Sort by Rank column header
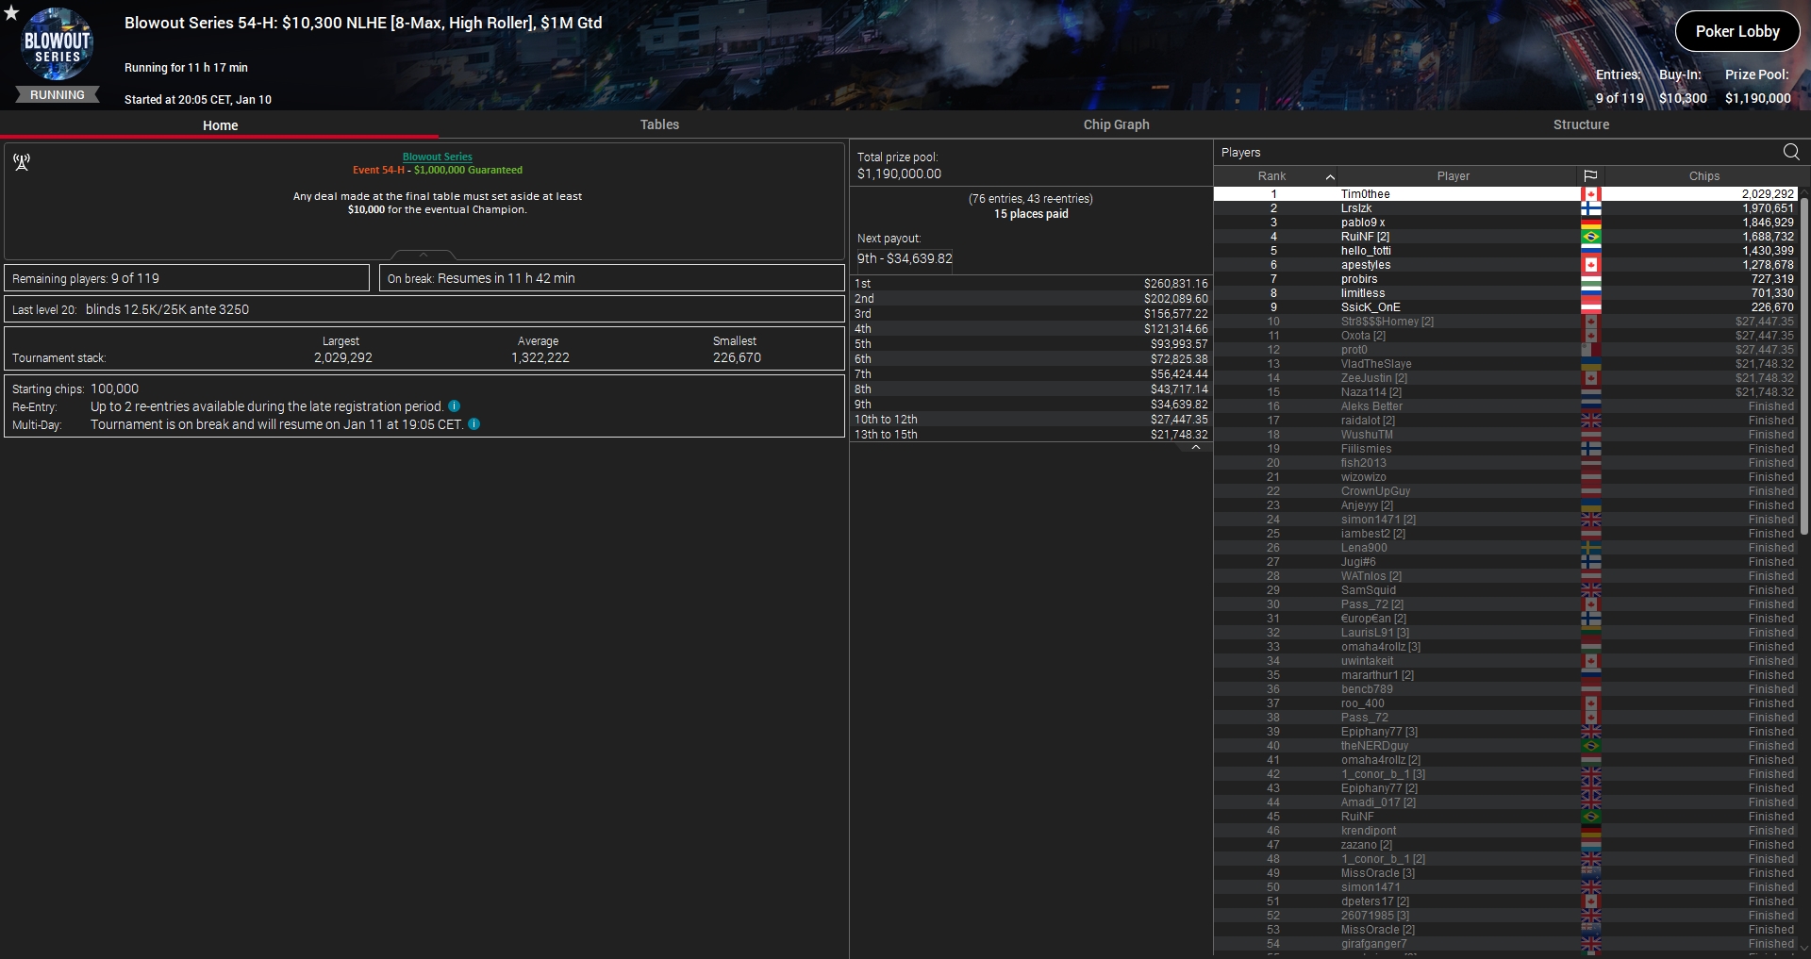 point(1272,176)
